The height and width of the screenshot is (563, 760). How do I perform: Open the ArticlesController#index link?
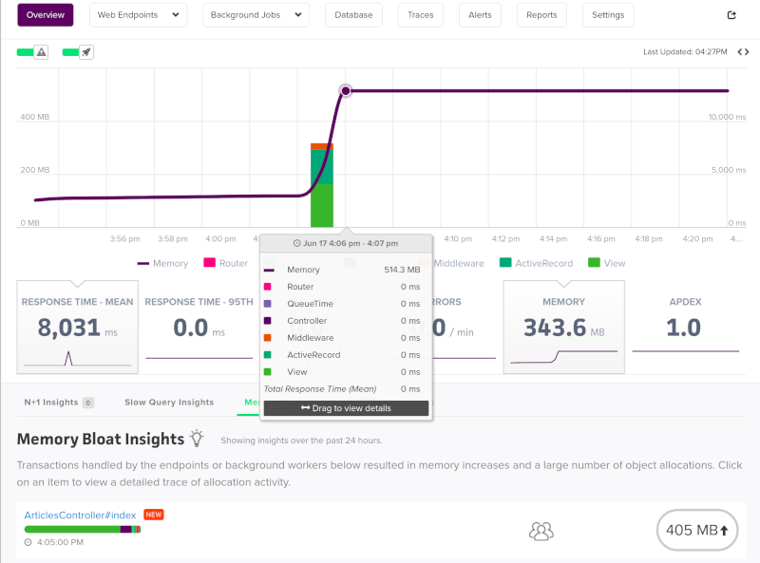pos(80,515)
